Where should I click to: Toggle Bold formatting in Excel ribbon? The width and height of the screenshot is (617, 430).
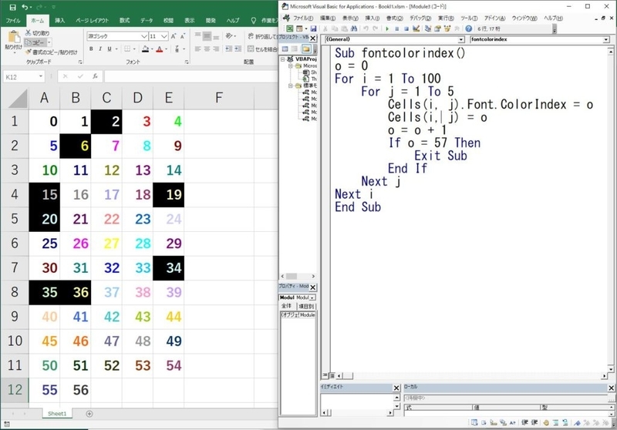coord(91,49)
